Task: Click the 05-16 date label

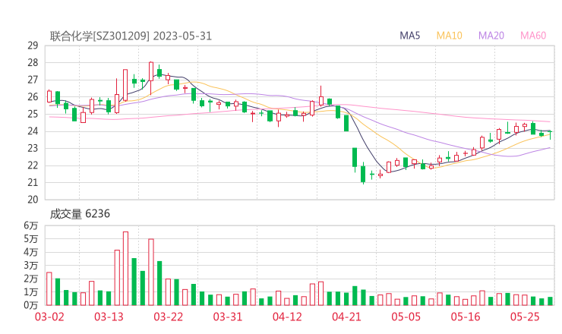Action: pyautogui.click(x=466, y=317)
